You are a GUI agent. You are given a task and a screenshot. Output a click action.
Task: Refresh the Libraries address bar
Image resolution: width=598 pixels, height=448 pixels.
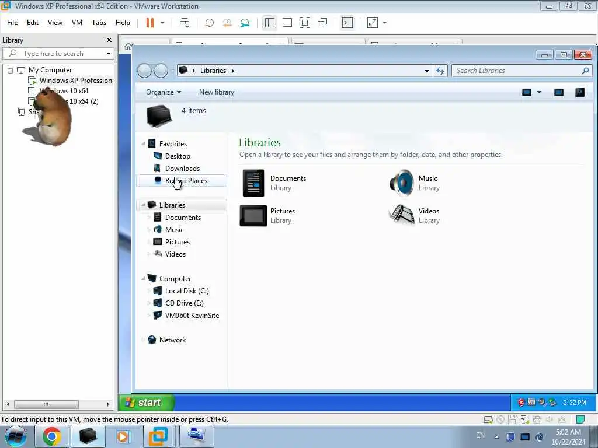[440, 71]
